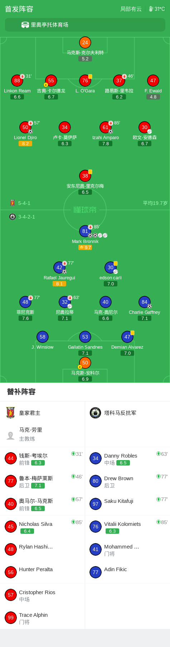The height and width of the screenshot is (647, 170).
Task: Open substitute Danny Robles entry
Action: coord(127,459)
